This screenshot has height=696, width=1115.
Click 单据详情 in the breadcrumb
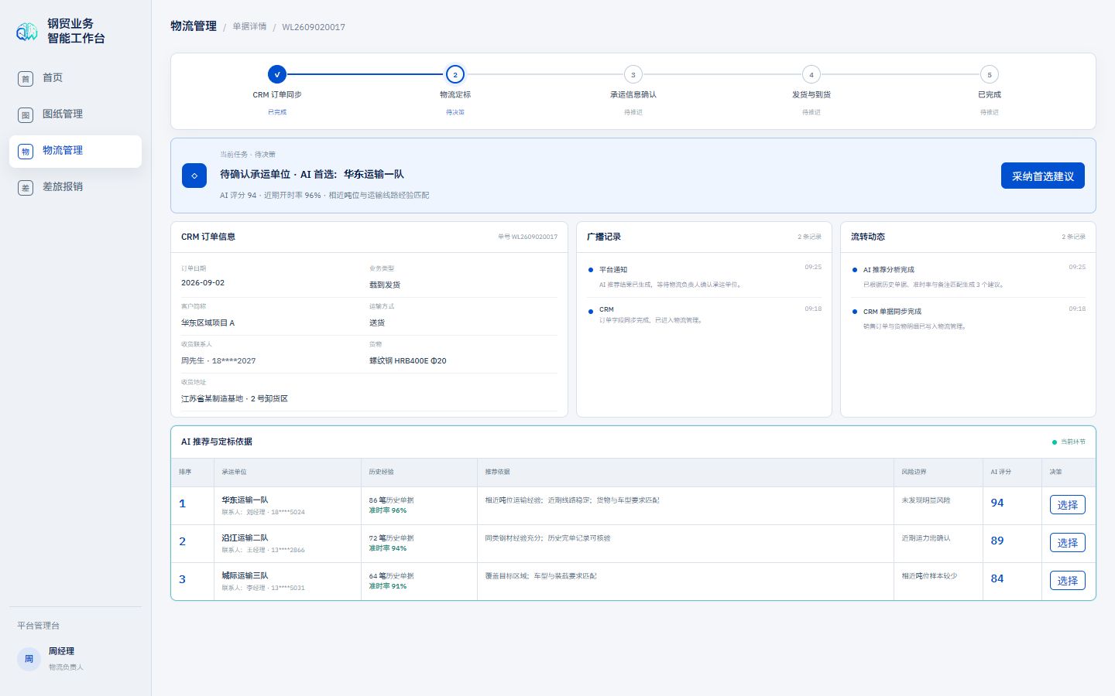[249, 27]
